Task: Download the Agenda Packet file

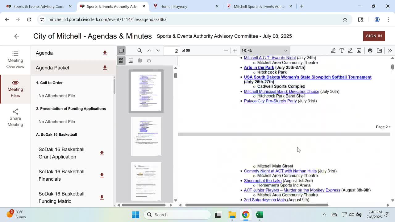Action: (105, 68)
